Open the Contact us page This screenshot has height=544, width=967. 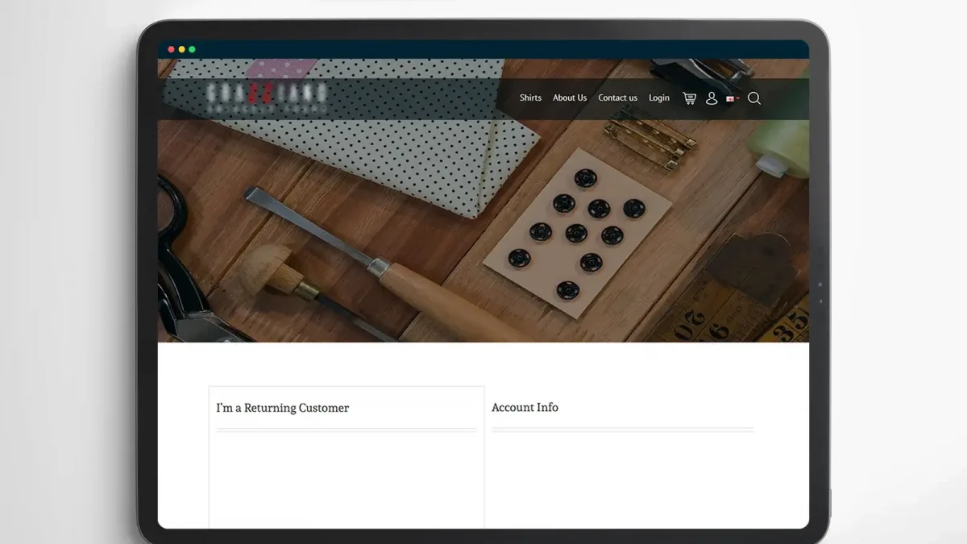pyautogui.click(x=617, y=98)
